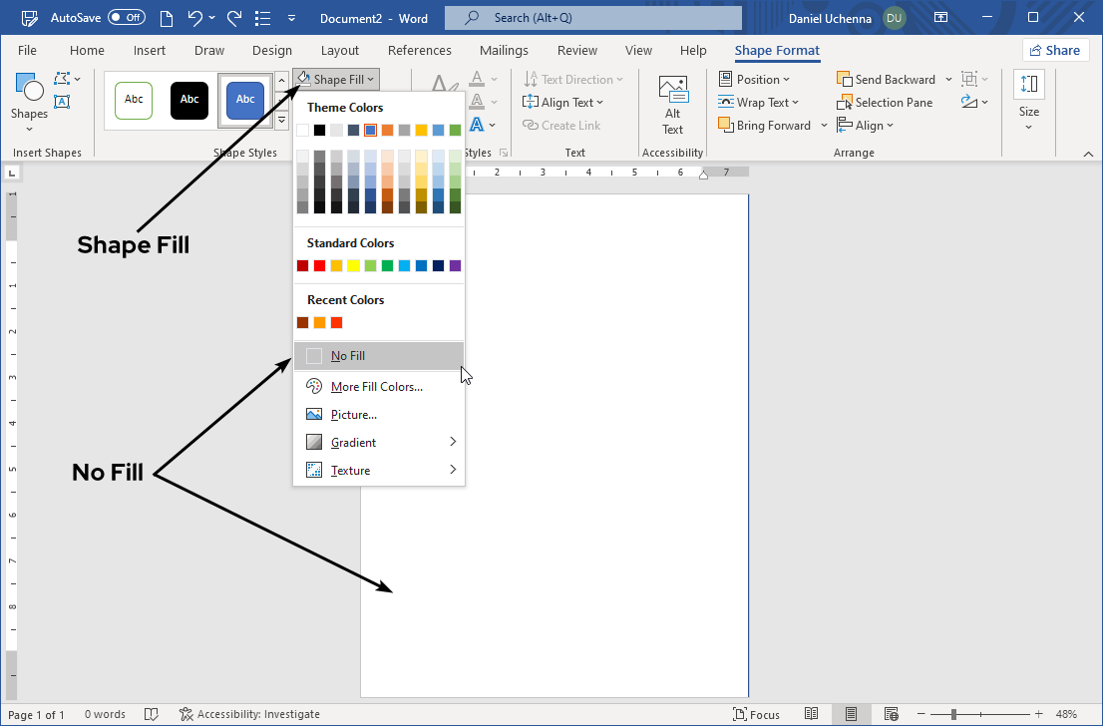Click the Share button
Image resolution: width=1103 pixels, height=726 pixels.
[x=1055, y=51]
